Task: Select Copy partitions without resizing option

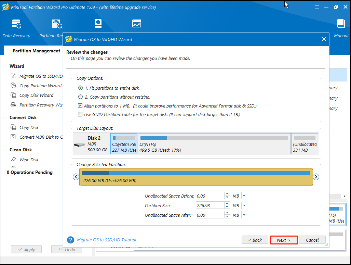Action: tap(80, 97)
